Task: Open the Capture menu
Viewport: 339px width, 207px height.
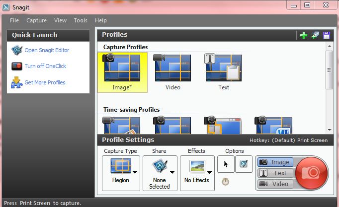Action: [x=37, y=20]
